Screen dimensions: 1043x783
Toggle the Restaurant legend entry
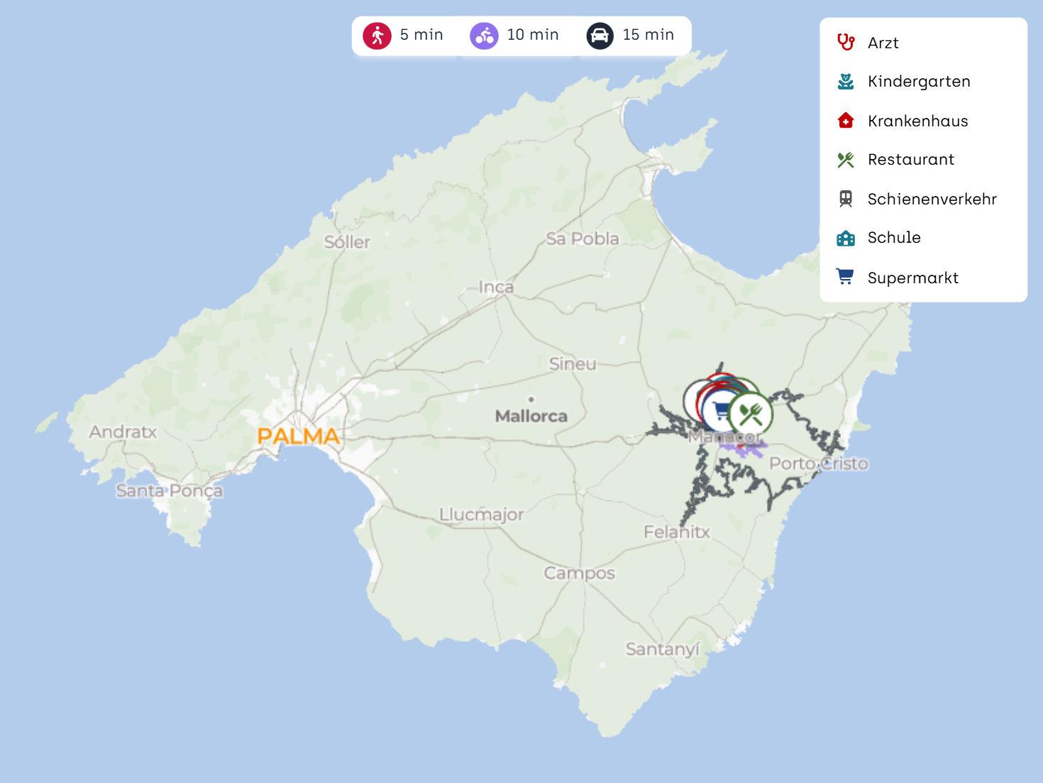pos(910,160)
